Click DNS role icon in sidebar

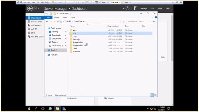click(x=29, y=33)
